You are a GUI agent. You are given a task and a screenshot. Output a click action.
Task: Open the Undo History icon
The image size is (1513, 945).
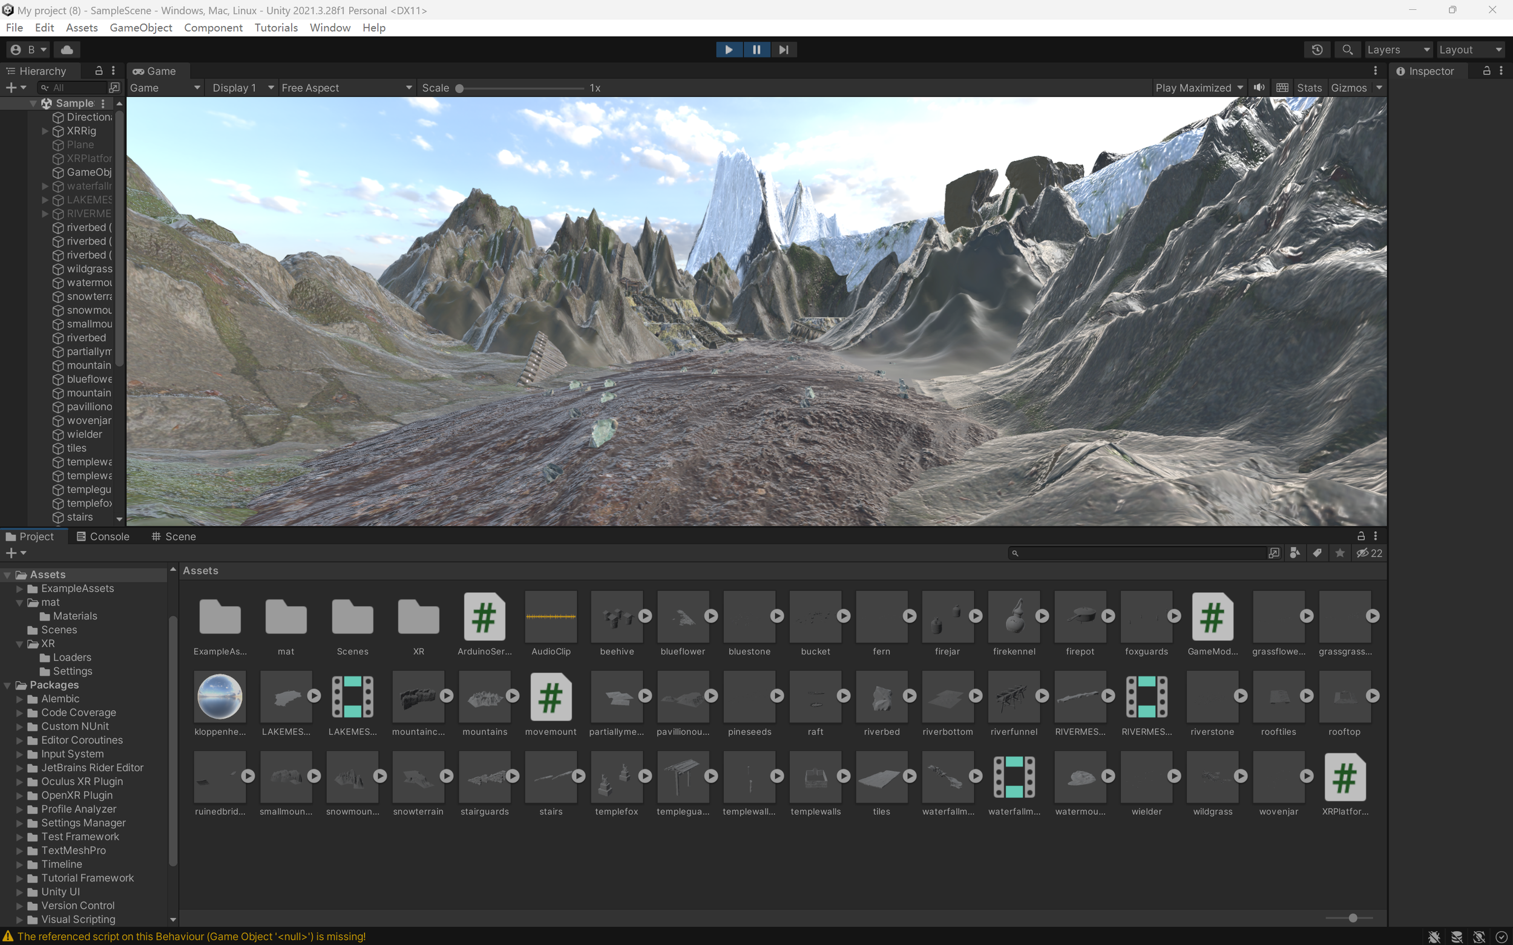[x=1317, y=50]
